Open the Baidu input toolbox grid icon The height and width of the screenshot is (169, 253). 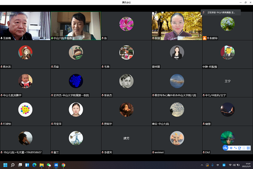(x=248, y=148)
